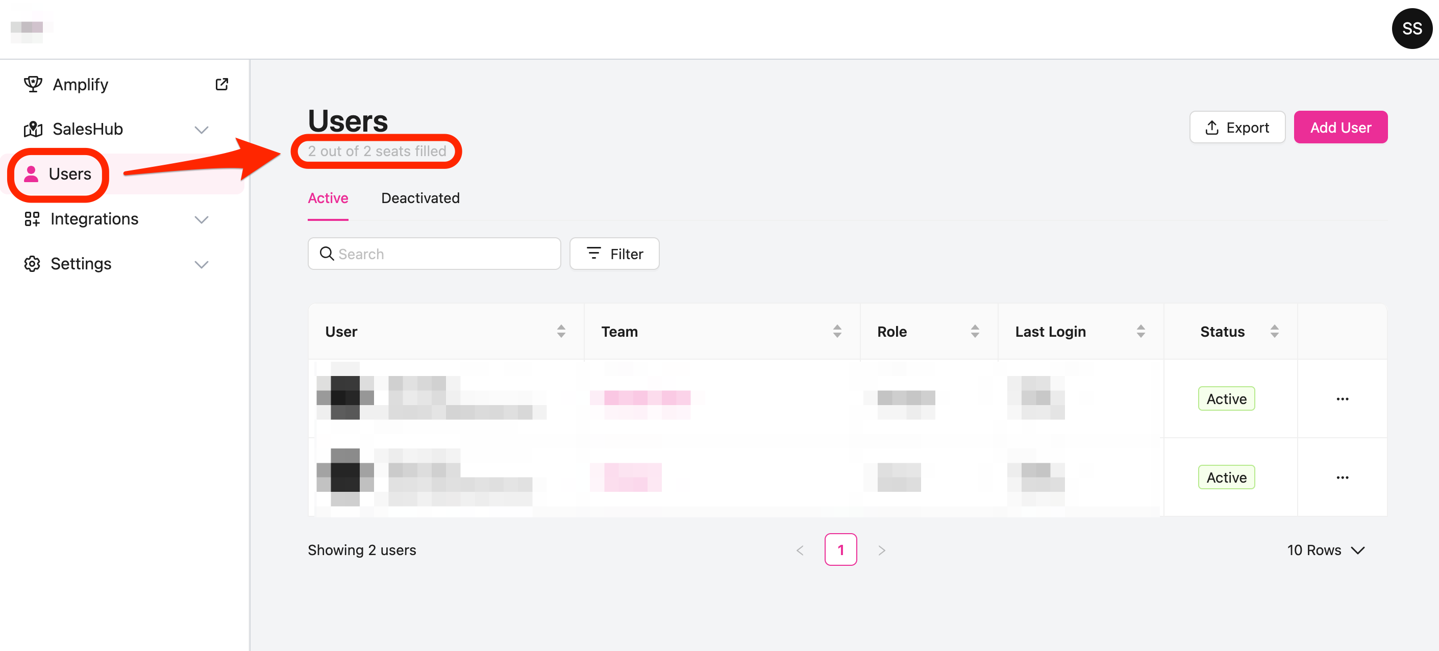Viewport: 1439px width, 651px height.
Task: Open the 10 Rows page size dropdown
Action: pyautogui.click(x=1325, y=550)
